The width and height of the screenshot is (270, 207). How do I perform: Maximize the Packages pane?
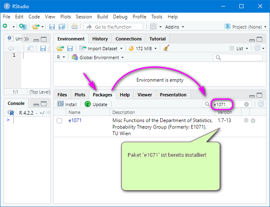pos(259,95)
